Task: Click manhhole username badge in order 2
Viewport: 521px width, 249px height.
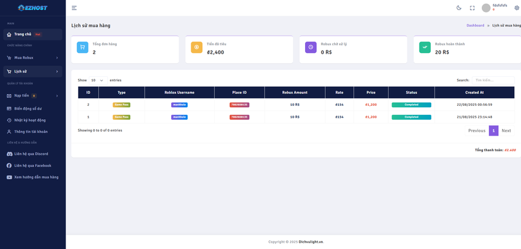Action: click(179, 105)
